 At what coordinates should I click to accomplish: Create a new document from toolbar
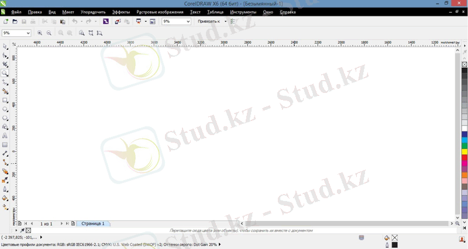6,22
